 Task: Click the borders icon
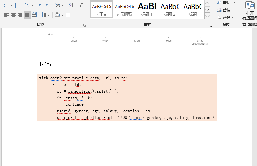(x=68, y=15)
